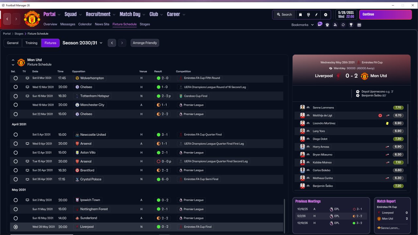Switch to the Training tab

31,43
